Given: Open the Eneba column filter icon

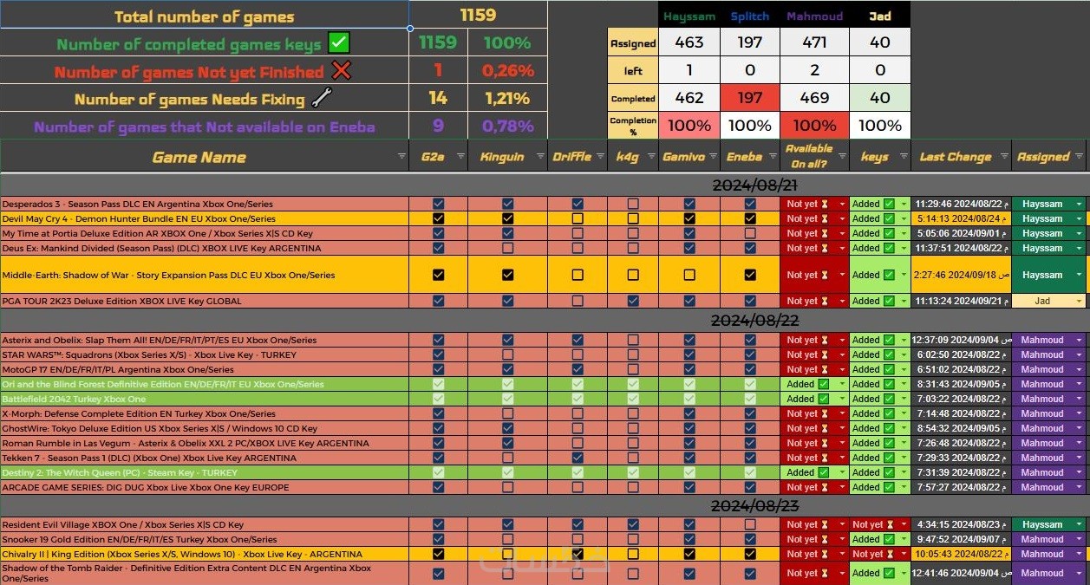Looking at the screenshot, I should (772, 157).
